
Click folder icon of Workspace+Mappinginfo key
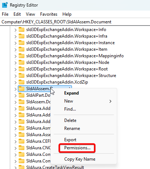[x=22, y=56]
